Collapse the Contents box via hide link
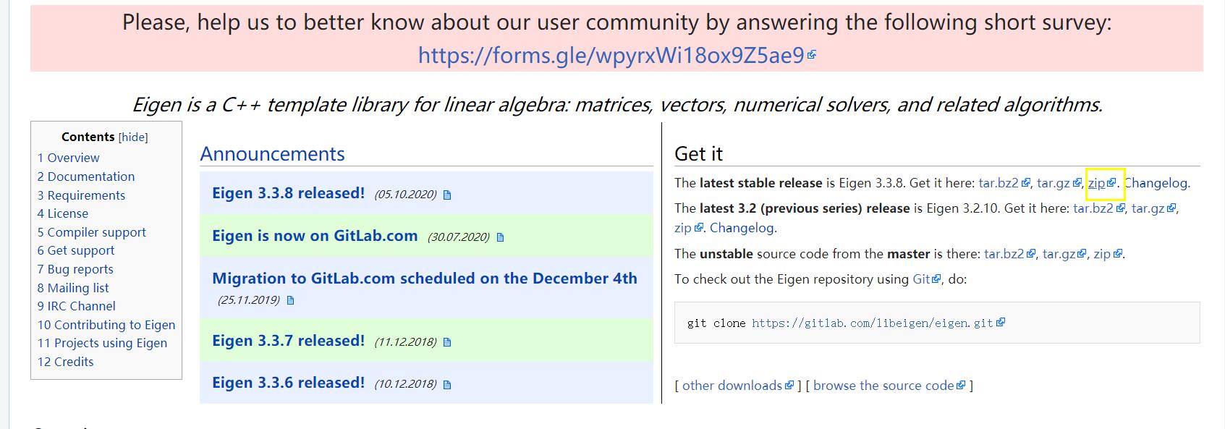 coord(133,137)
